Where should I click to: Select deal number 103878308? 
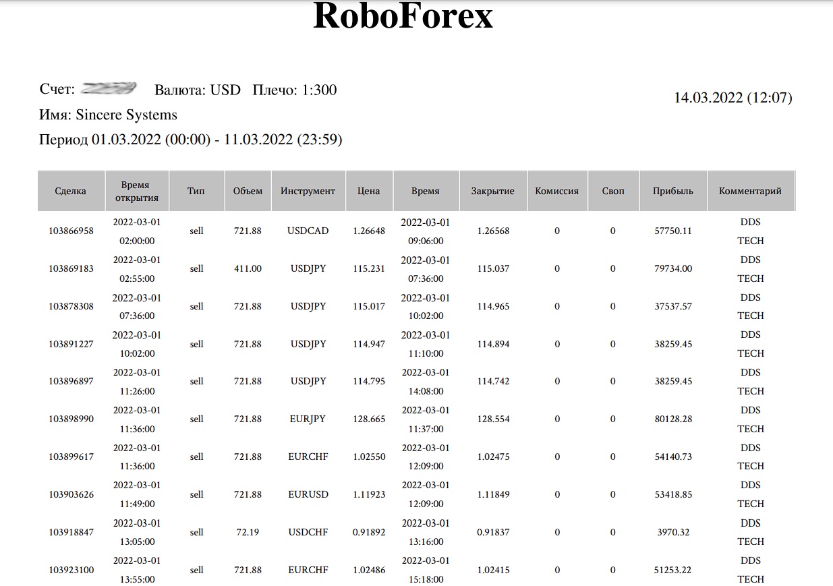click(x=71, y=307)
